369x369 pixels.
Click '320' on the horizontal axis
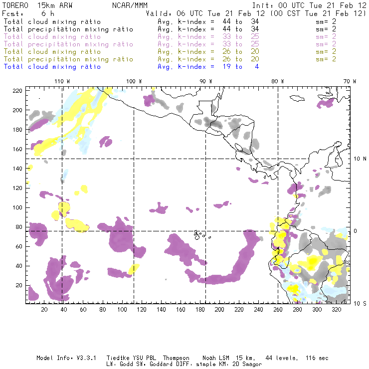coord(336,310)
